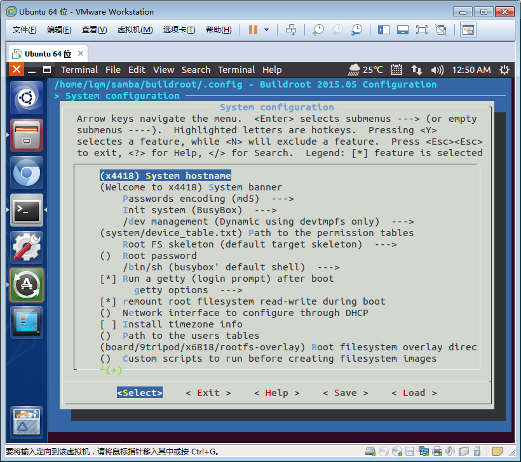Open the Ubuntu Dash launcher icon

pyautogui.click(x=26, y=98)
